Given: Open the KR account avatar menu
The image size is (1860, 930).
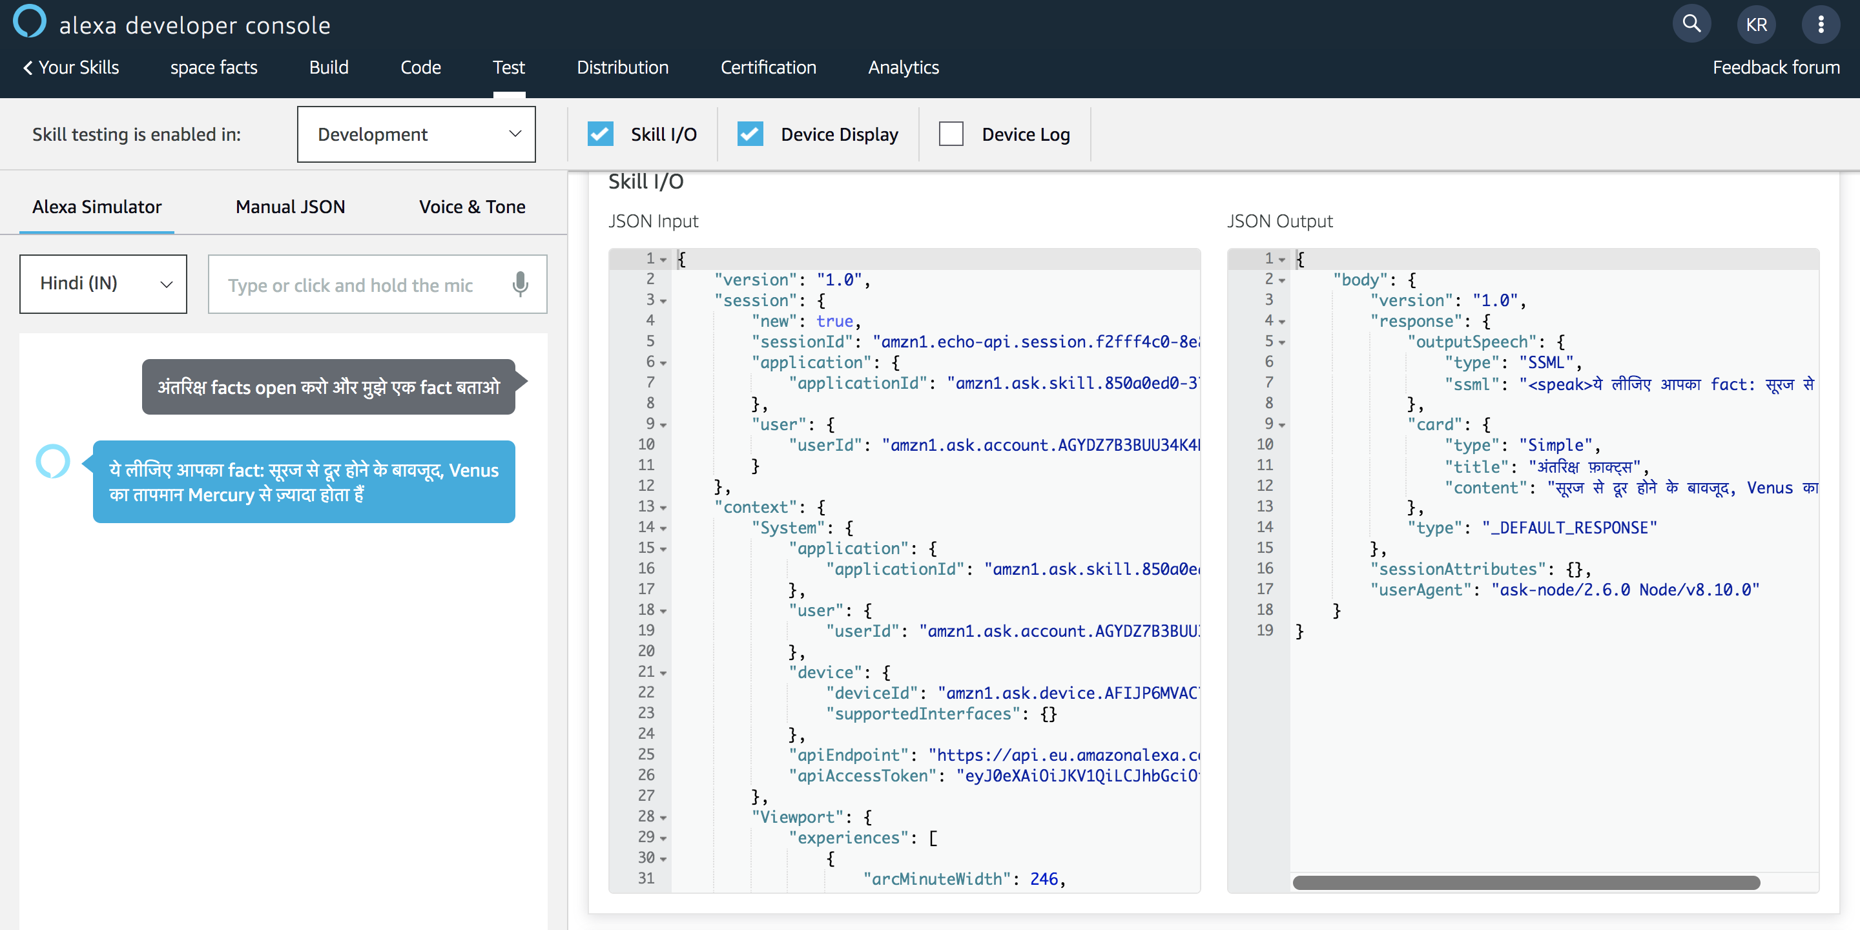Looking at the screenshot, I should [1757, 24].
